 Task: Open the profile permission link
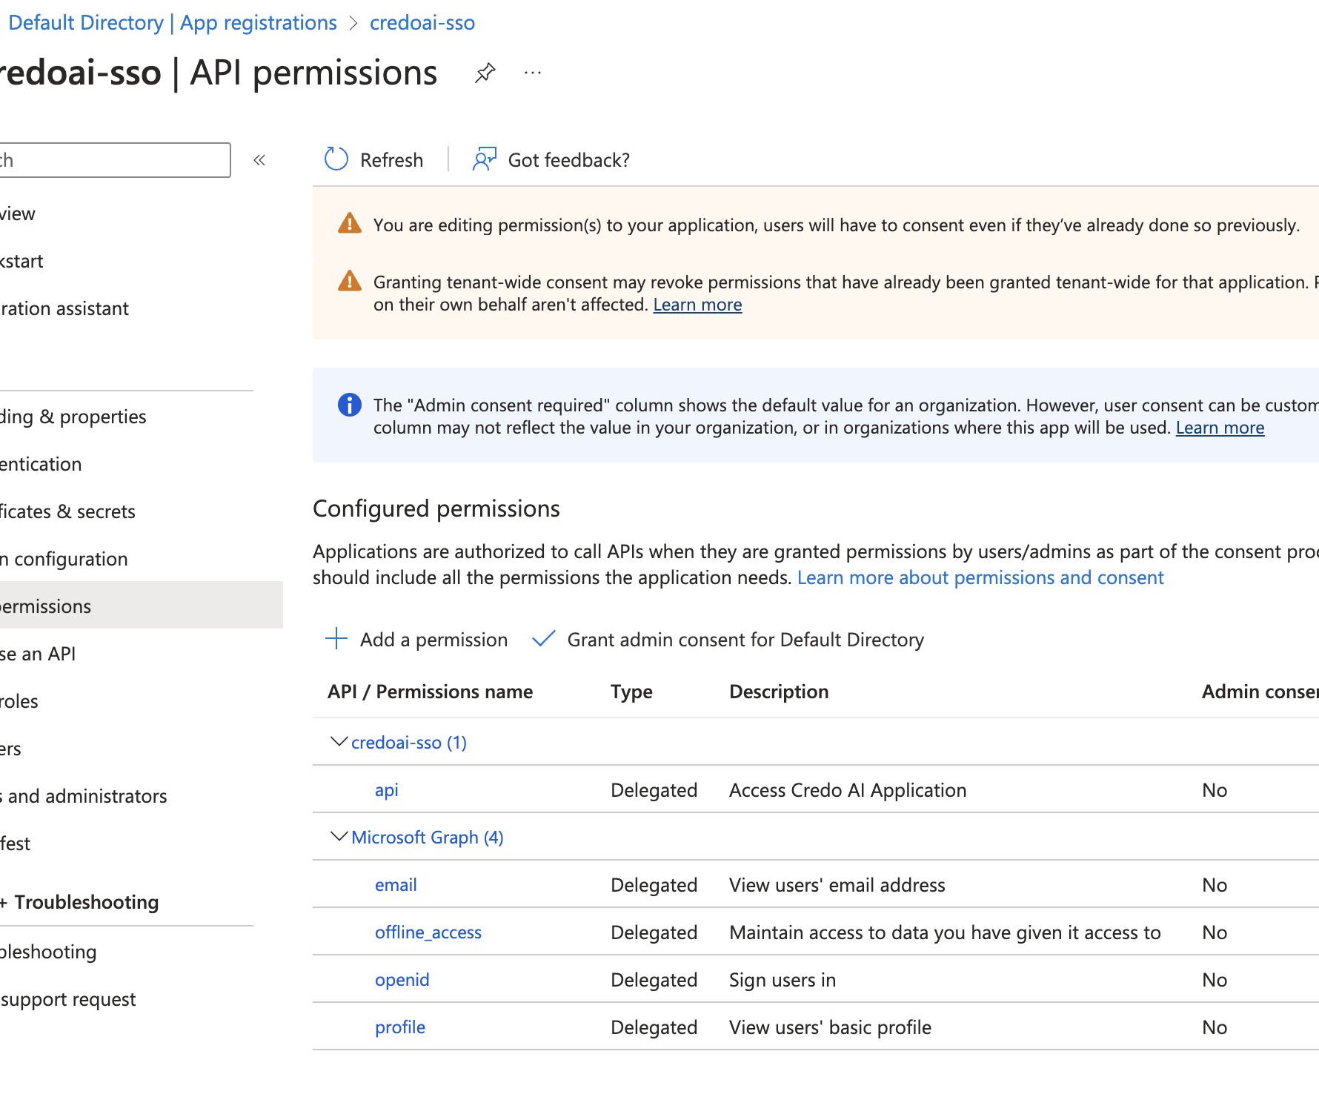click(400, 1027)
